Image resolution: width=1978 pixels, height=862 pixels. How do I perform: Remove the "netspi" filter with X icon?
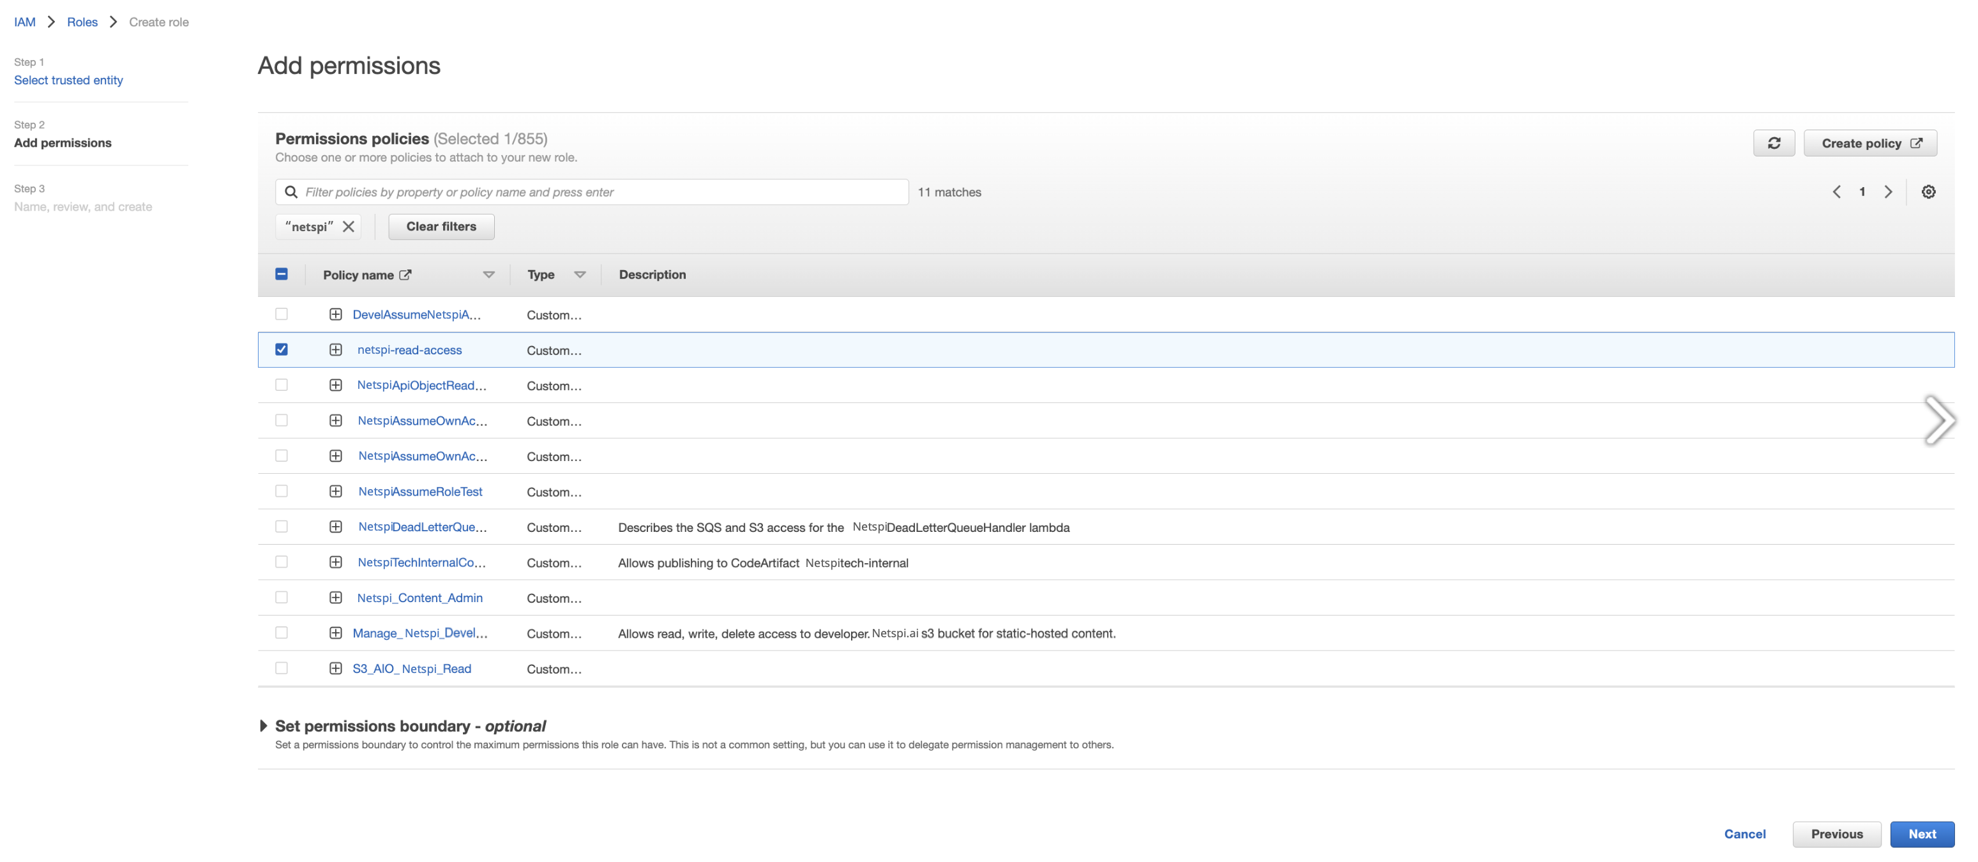pyautogui.click(x=348, y=227)
